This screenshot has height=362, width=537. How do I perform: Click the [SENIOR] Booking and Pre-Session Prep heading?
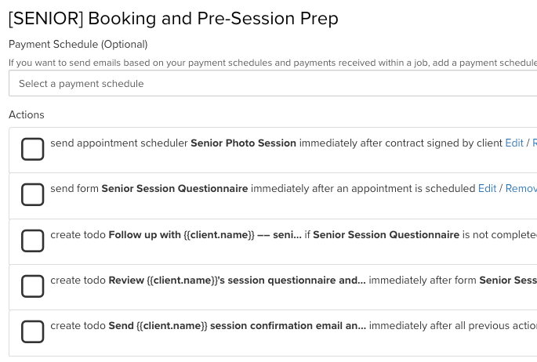click(173, 19)
